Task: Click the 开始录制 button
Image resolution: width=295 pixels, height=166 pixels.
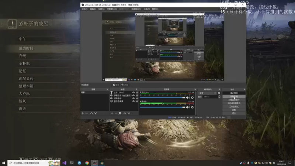Action: (234, 96)
